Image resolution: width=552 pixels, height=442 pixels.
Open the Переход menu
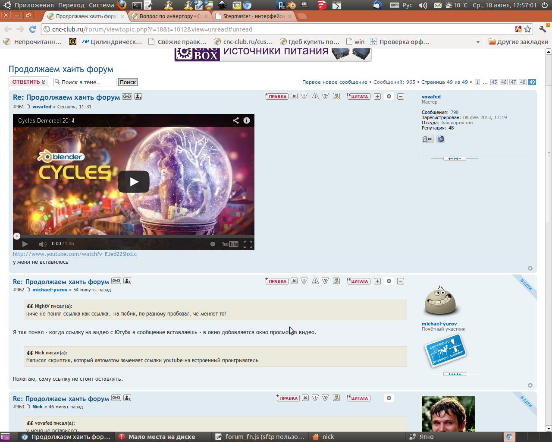[71, 5]
